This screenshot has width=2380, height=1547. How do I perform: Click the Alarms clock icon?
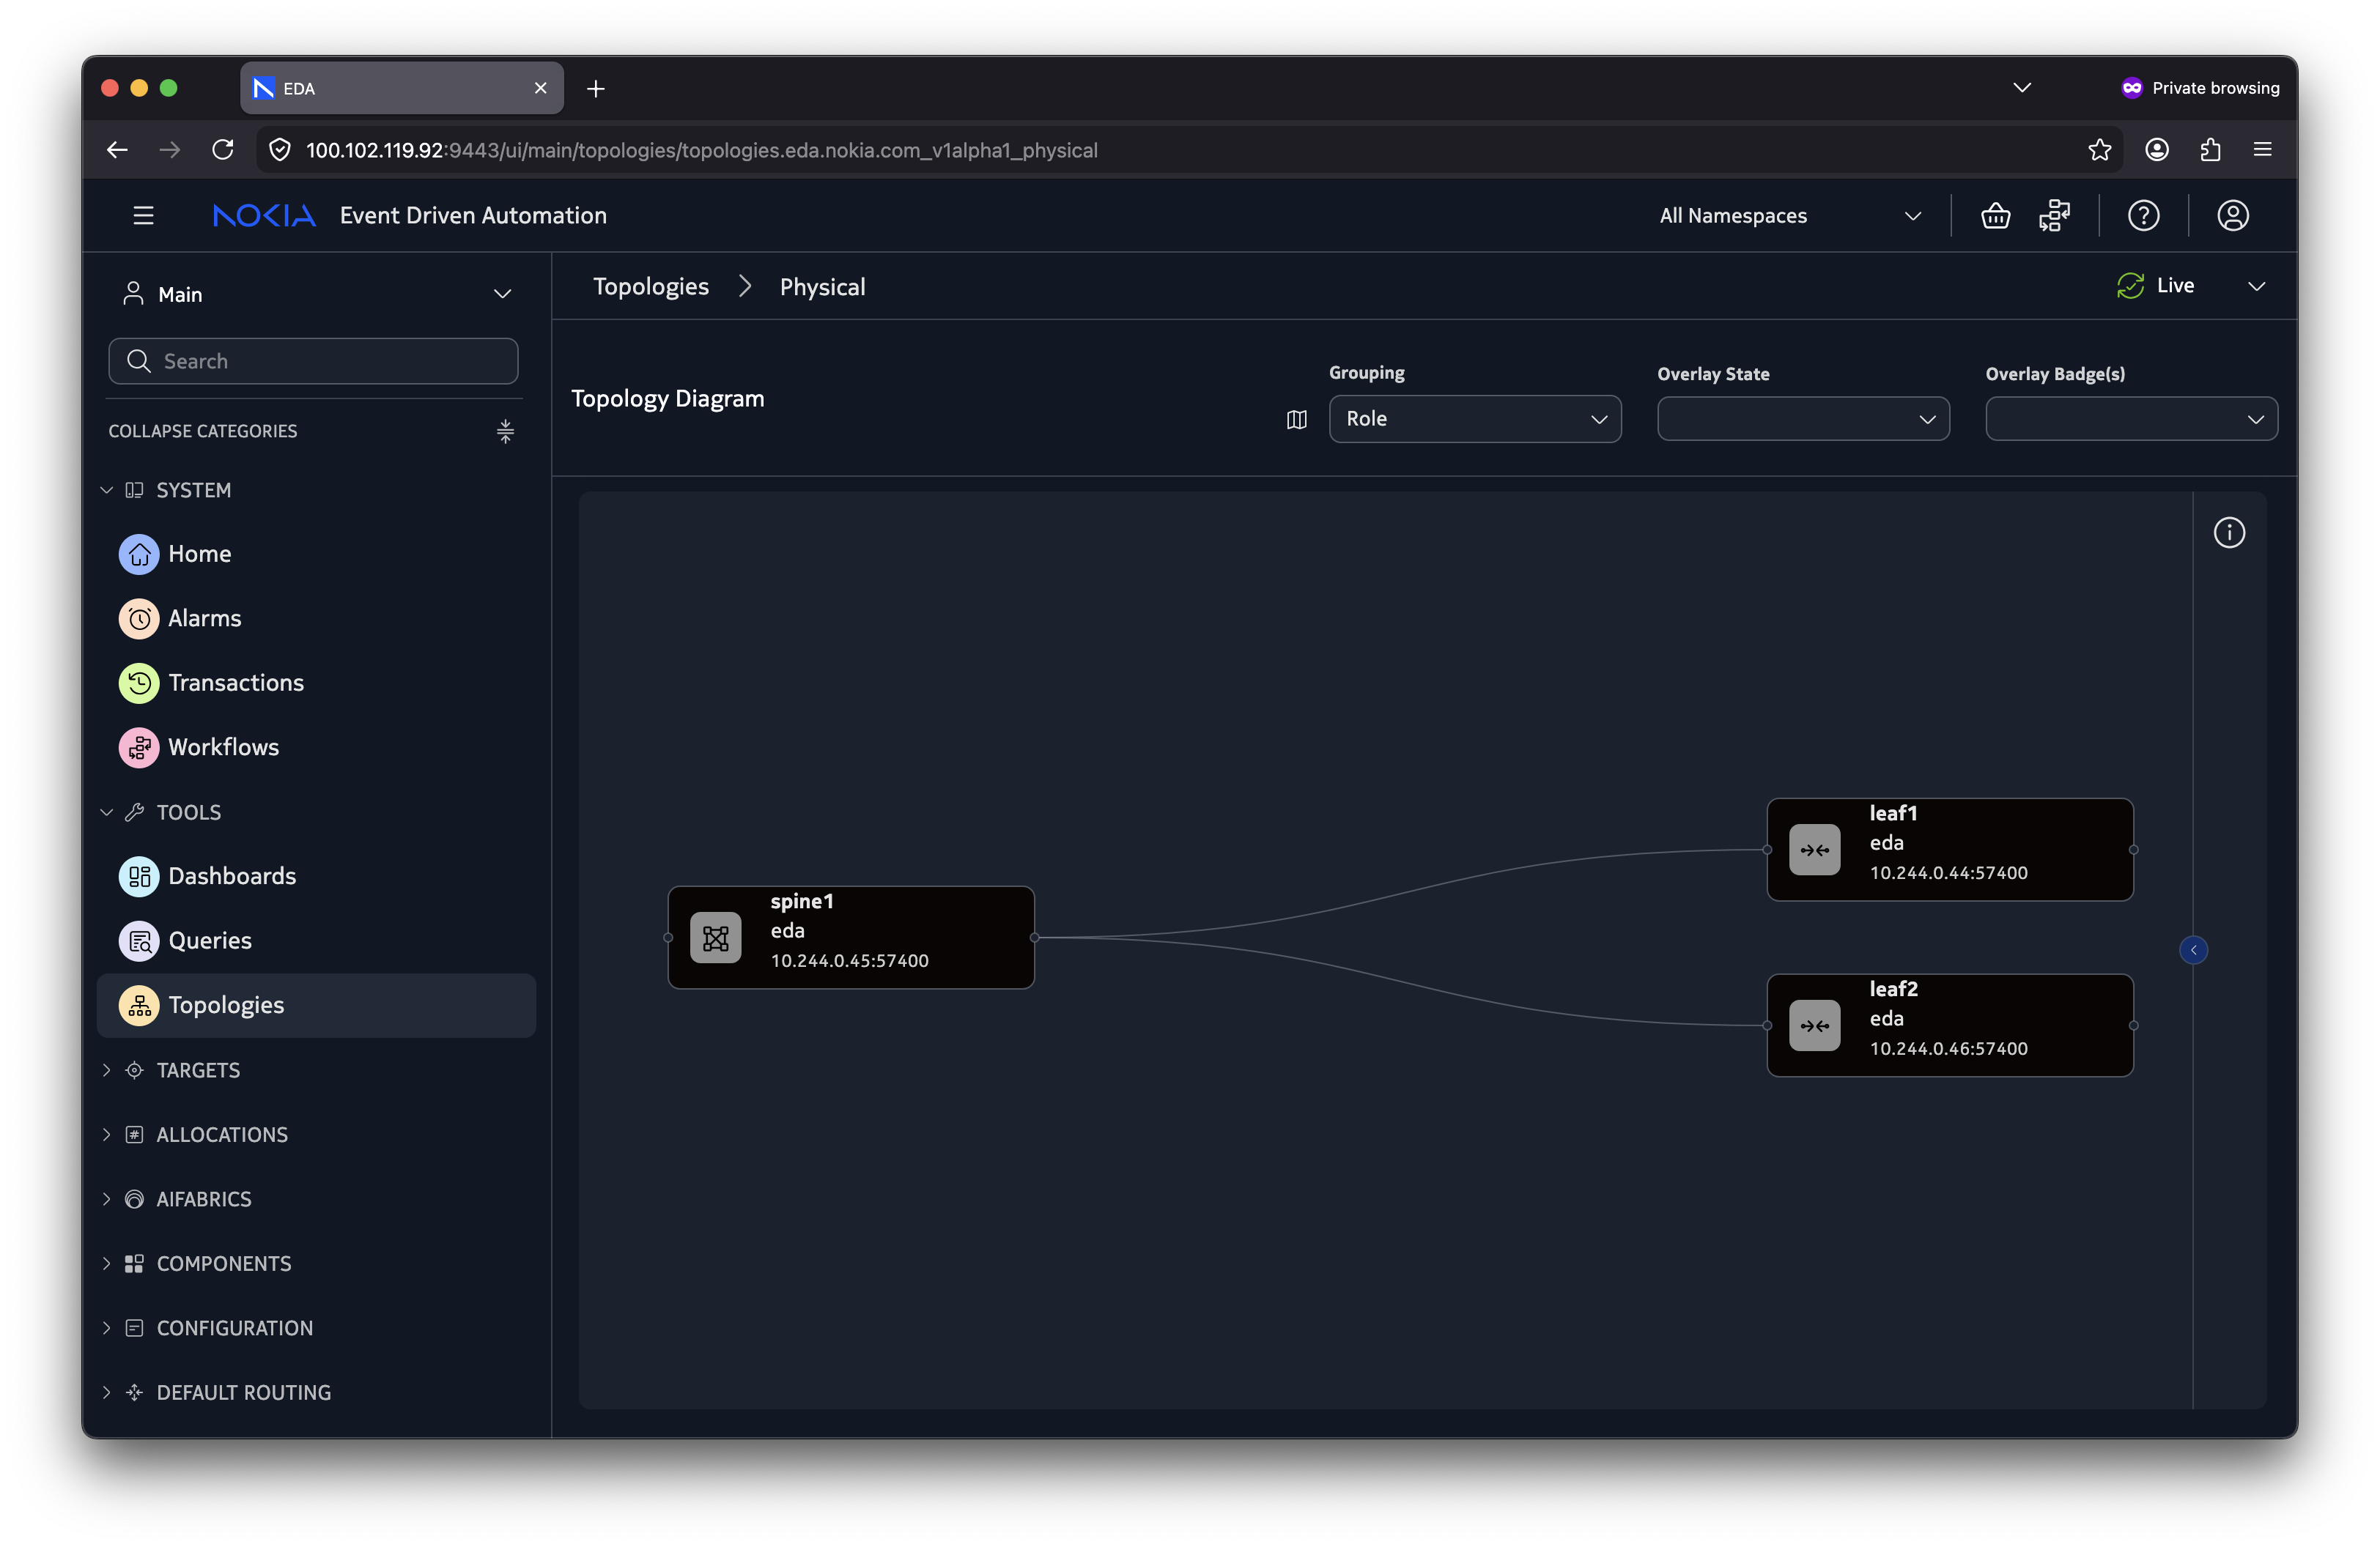click(x=139, y=619)
